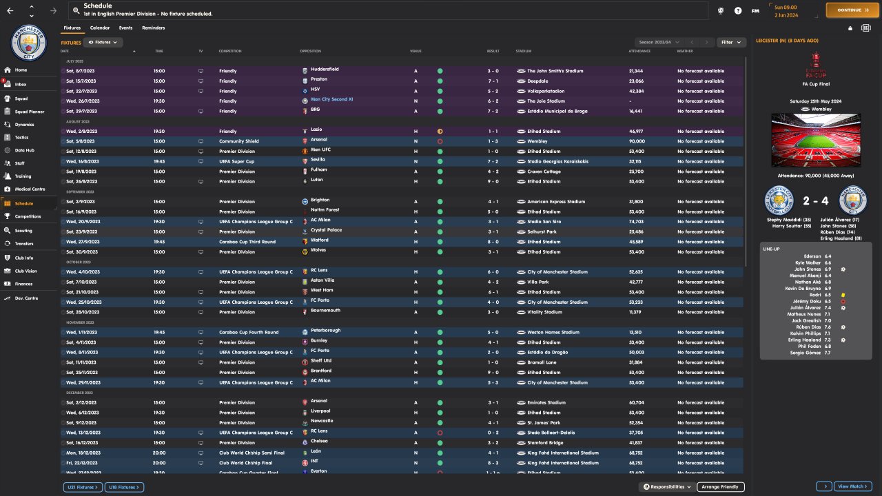Select the Sat, 2/9/2023 fixture row checkbox
Screen dimensions: 882x496
click(63, 202)
